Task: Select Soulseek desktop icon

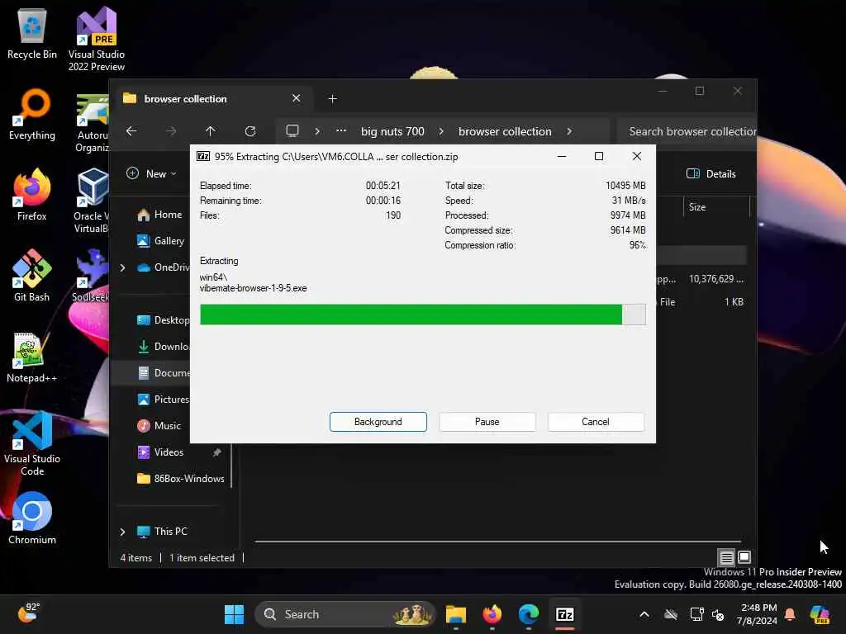Action: tap(91, 276)
